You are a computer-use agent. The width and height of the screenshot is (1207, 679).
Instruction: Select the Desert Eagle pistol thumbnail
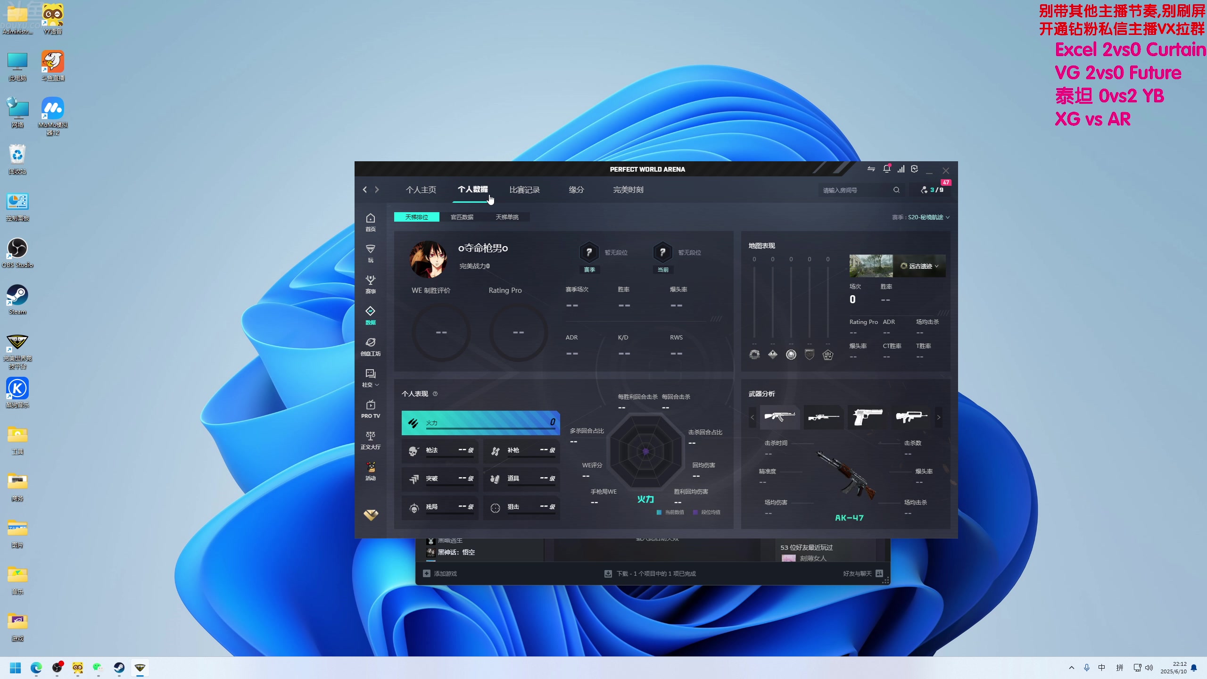tap(868, 417)
